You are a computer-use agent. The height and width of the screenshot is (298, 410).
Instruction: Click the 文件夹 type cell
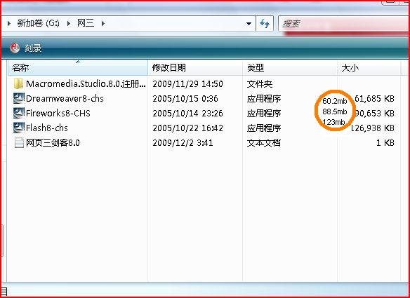pyautogui.click(x=260, y=84)
